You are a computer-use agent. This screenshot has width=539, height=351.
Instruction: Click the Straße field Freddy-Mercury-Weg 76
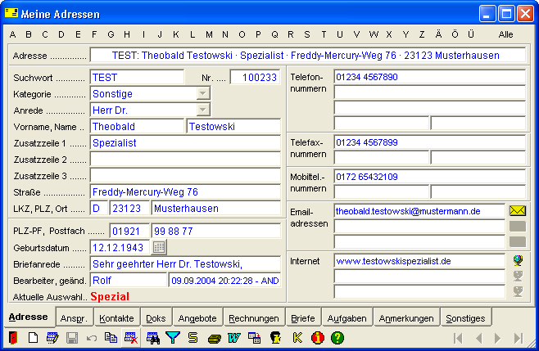coord(185,192)
